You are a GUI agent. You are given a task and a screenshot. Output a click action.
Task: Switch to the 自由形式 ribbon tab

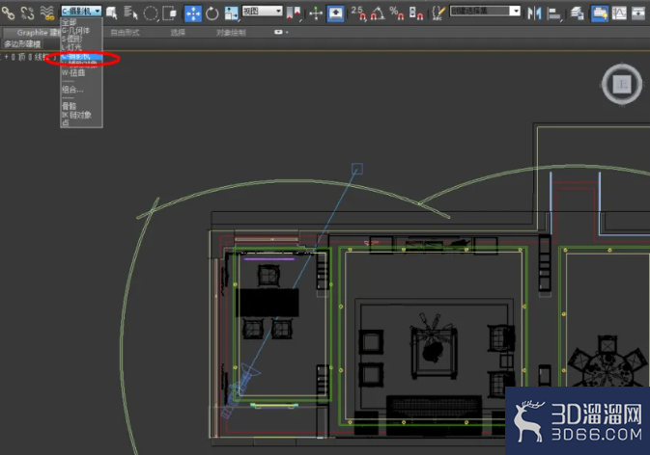(x=125, y=32)
